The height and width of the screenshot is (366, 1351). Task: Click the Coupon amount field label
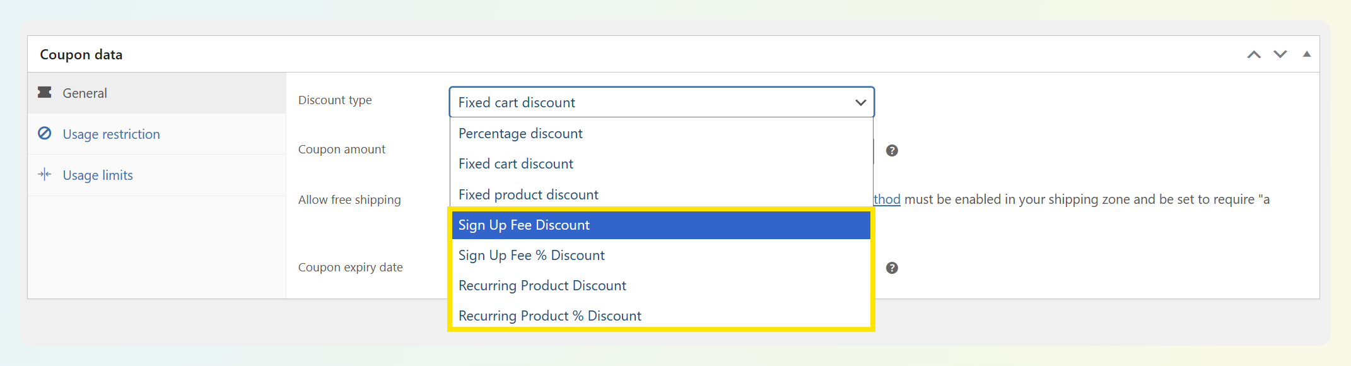point(341,150)
